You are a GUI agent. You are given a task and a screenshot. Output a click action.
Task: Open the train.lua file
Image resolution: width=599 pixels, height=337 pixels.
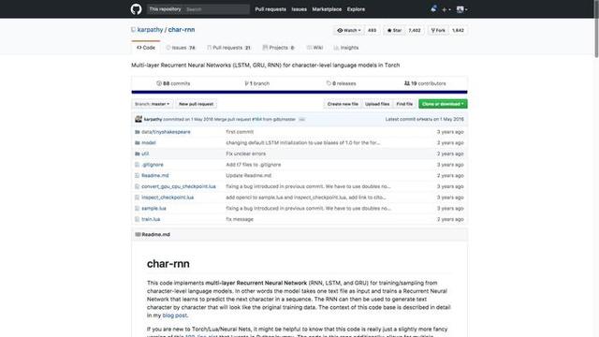(151, 219)
